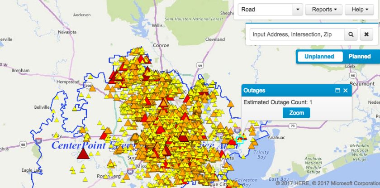Click the McFaddin National Wildlife Refuge label
This screenshot has height=188, width=380.
(359, 152)
